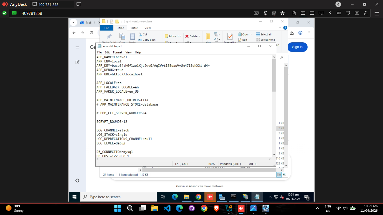383x215 pixels.
Task: Open the AnyDesk chat icon
Action: [x=321, y=13]
